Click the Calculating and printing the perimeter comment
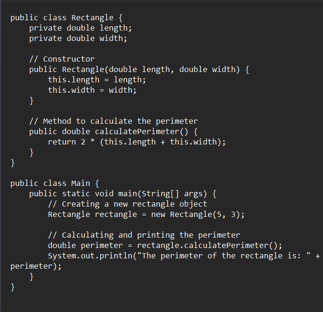 (144, 235)
